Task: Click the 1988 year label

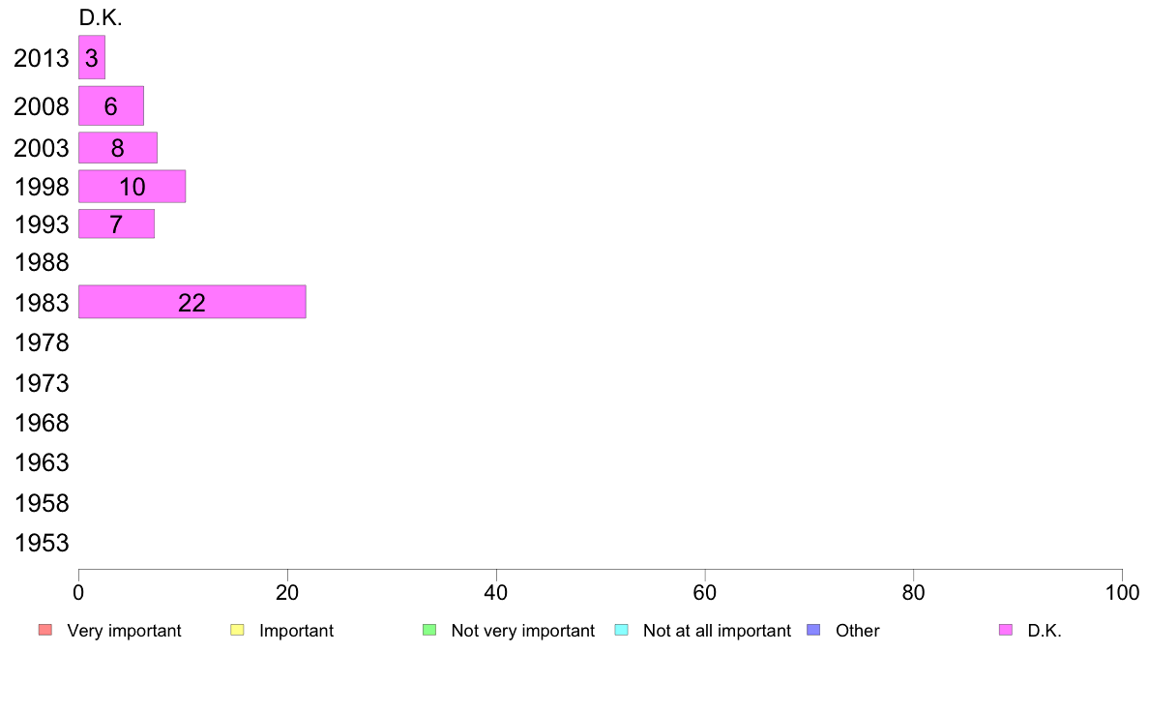Action: [x=42, y=262]
